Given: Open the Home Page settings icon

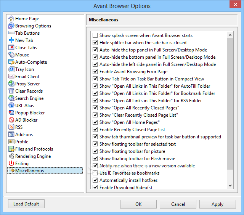Looking at the screenshot, I should pyautogui.click(x=11, y=19).
